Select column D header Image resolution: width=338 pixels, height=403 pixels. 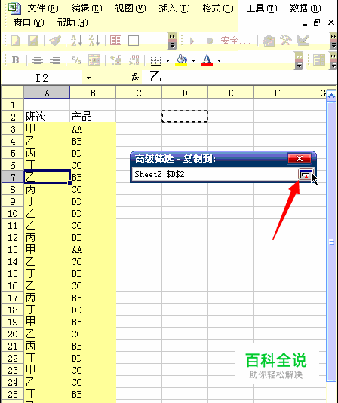[x=185, y=93]
